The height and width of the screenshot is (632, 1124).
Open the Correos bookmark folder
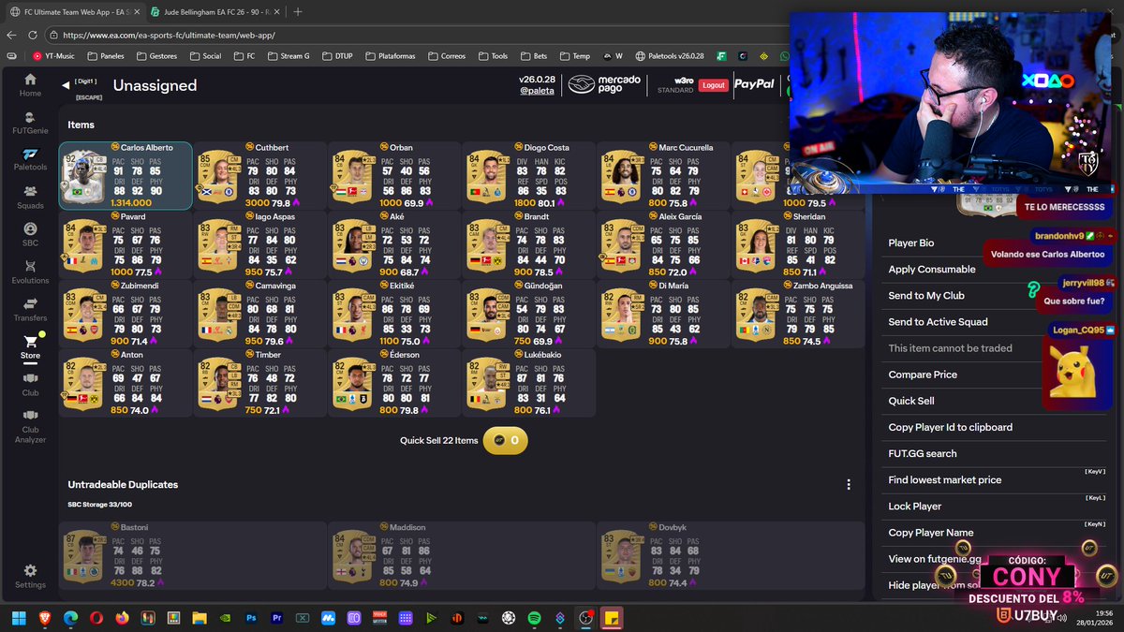(x=446, y=56)
